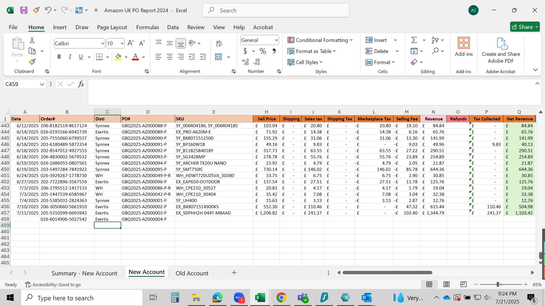Open the Insert ribbon tab
Screen dimensions: 545x306
[x=60, y=27]
